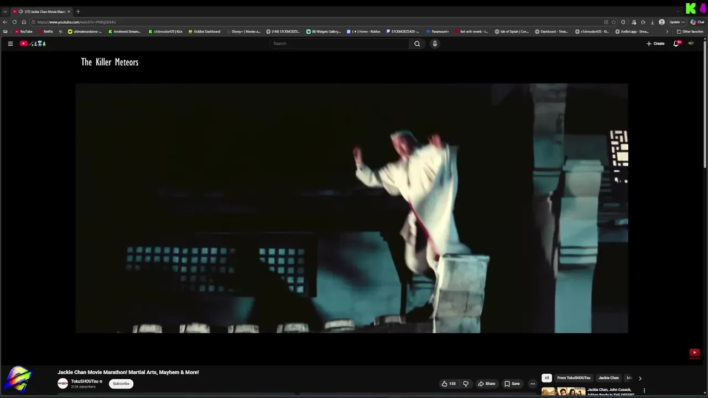Open the browser profile avatar

click(x=662, y=22)
